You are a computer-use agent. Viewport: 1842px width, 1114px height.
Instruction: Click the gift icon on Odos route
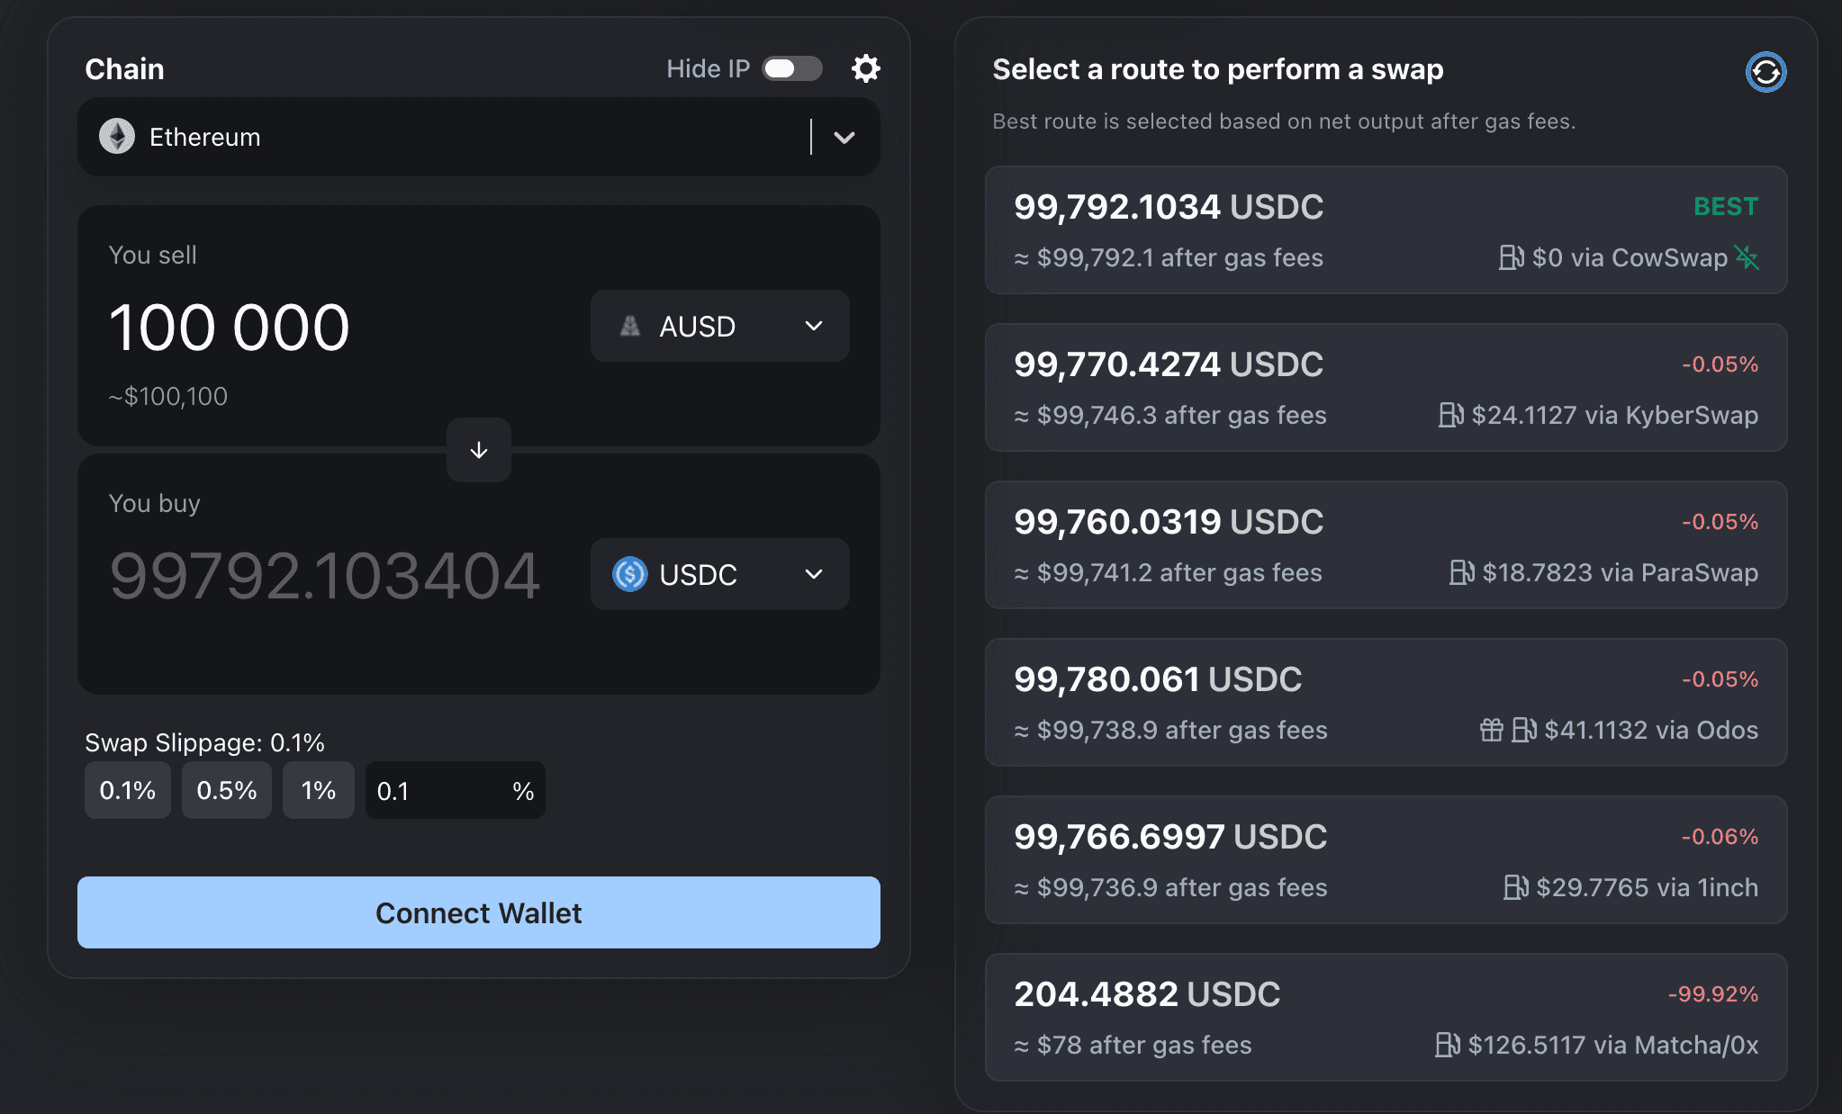[1491, 730]
